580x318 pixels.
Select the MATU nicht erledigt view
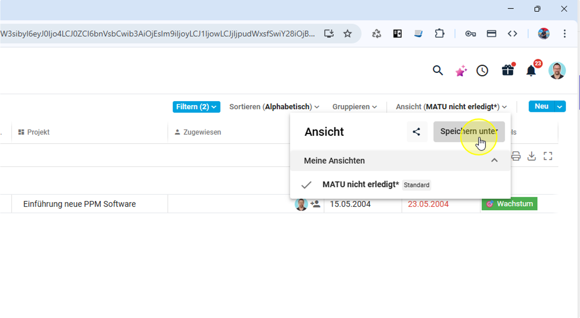point(360,184)
